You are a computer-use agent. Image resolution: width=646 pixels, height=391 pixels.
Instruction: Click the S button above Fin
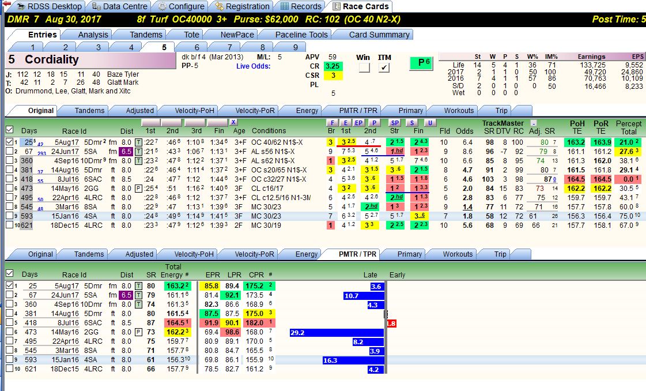(411, 122)
